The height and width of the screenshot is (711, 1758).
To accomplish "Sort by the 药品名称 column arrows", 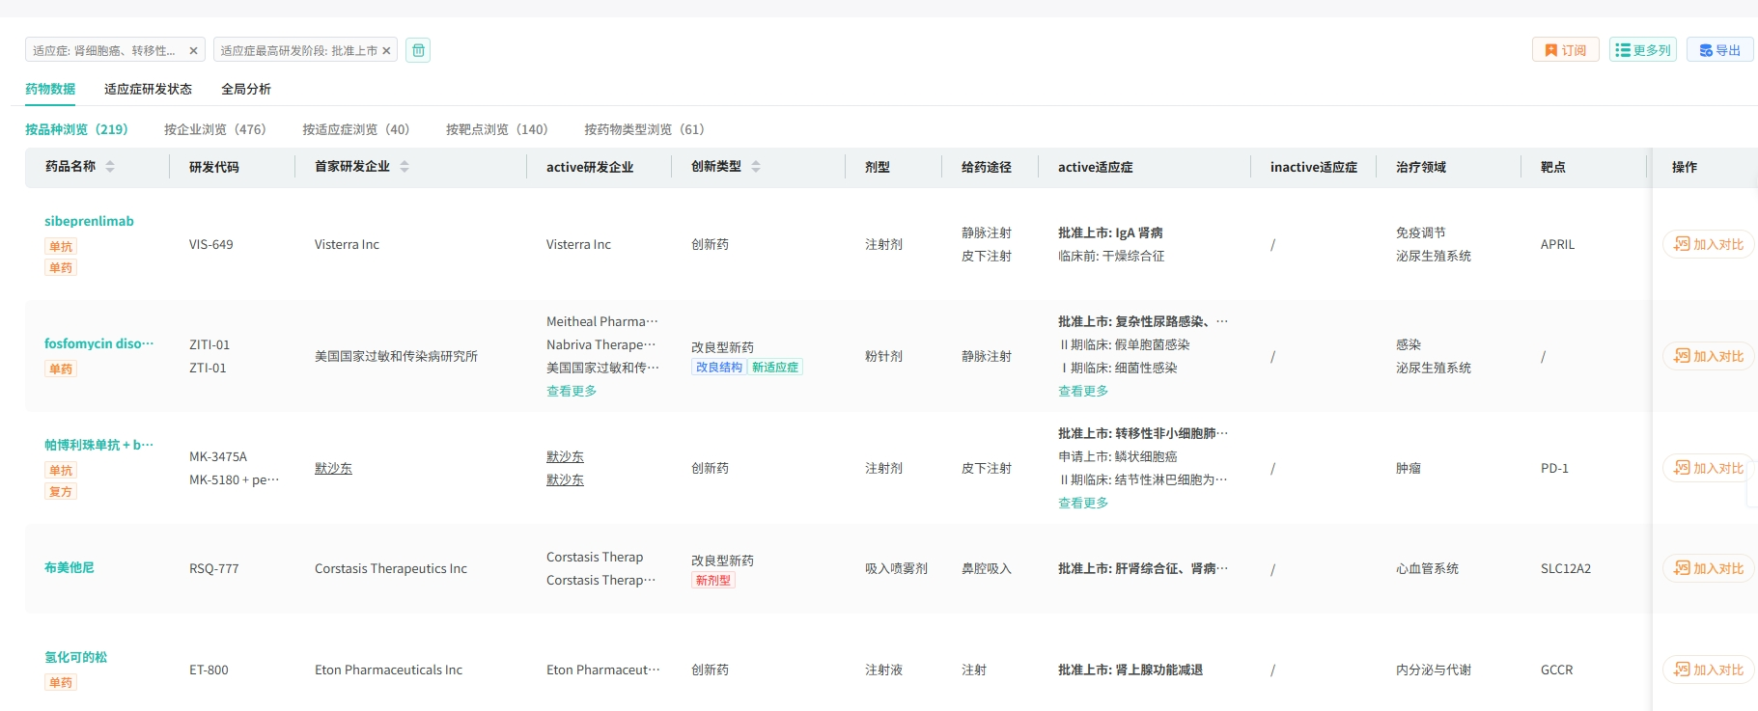I will (x=110, y=167).
